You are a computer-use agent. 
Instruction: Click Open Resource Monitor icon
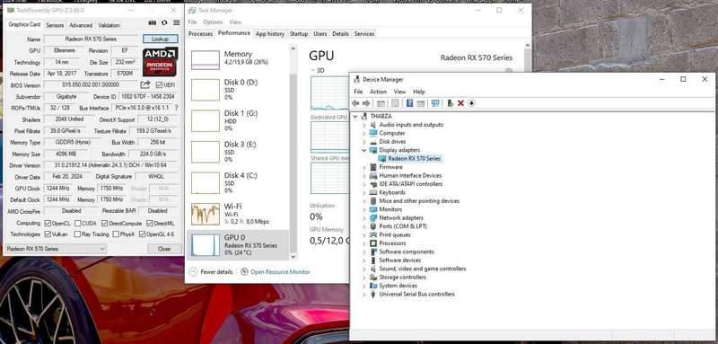coord(244,271)
